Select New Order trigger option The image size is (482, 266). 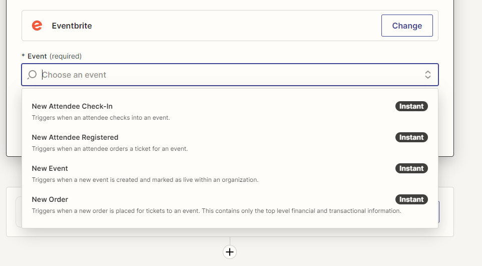(230, 205)
